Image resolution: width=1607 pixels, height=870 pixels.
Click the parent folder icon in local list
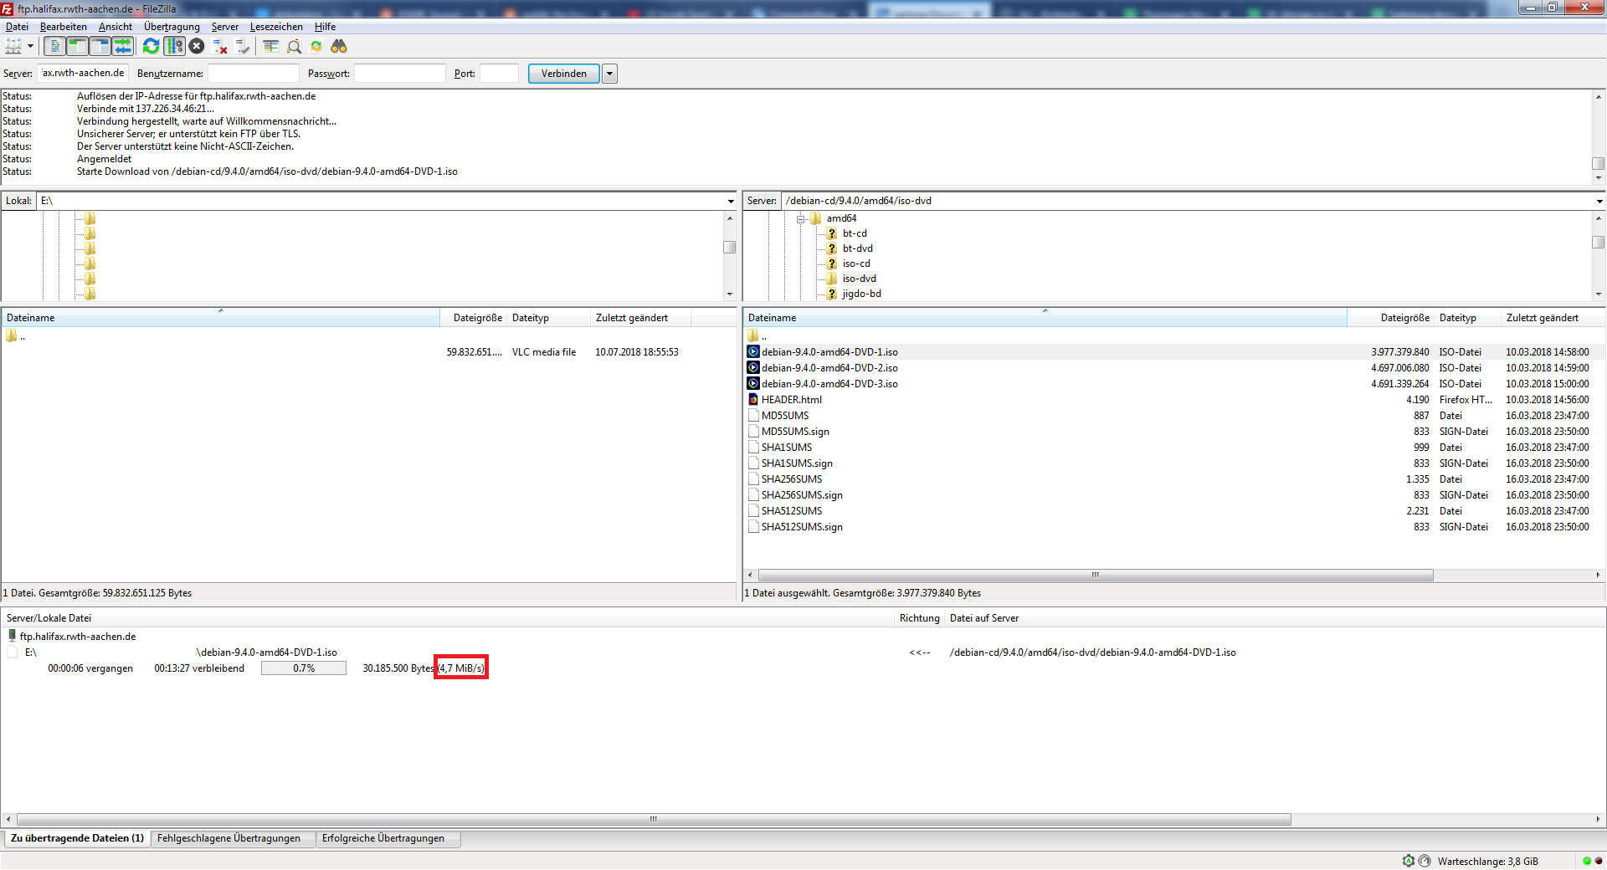pos(12,336)
